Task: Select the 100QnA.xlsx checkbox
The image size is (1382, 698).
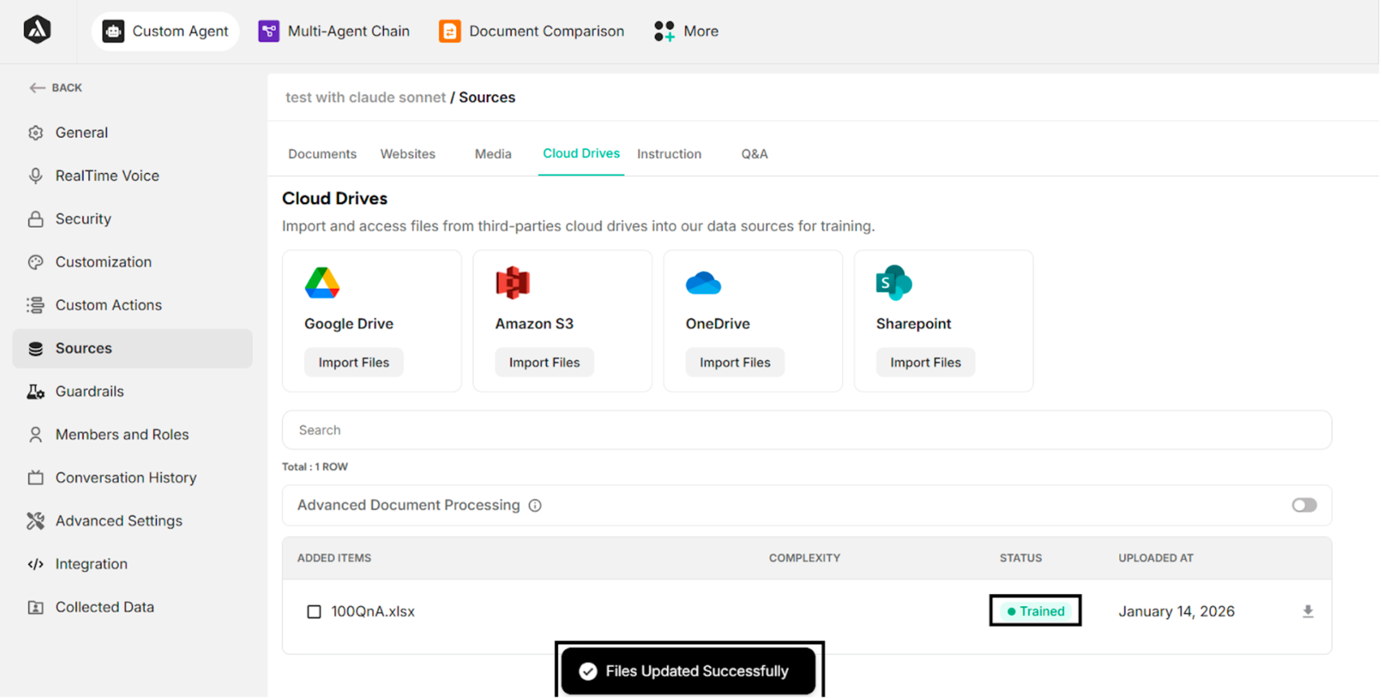Action: pyautogui.click(x=314, y=611)
